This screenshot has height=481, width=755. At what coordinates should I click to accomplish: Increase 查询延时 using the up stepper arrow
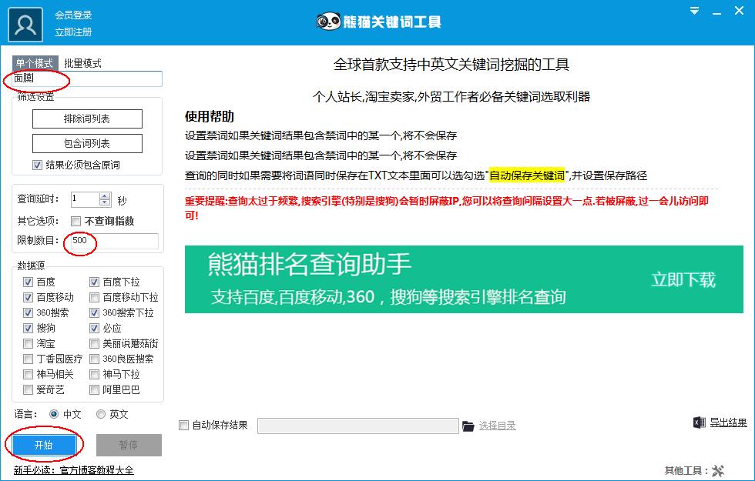click(x=103, y=195)
